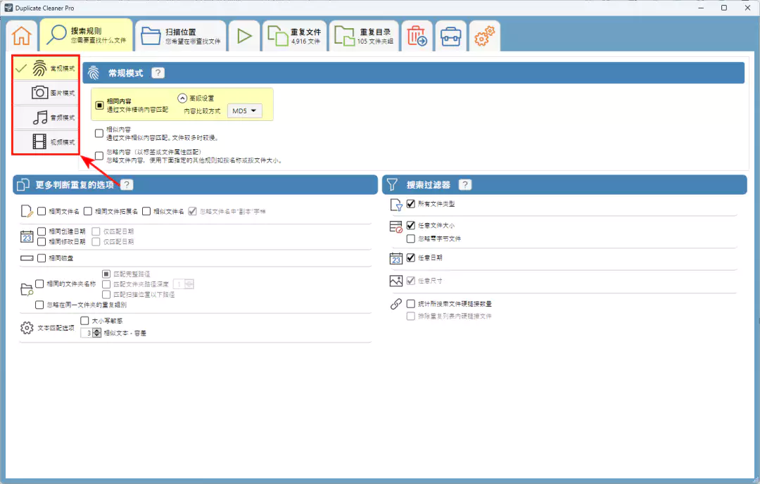Image resolution: width=760 pixels, height=484 pixels.
Task: Click gear icon beside 文本匹配选项
Action: tap(27, 328)
